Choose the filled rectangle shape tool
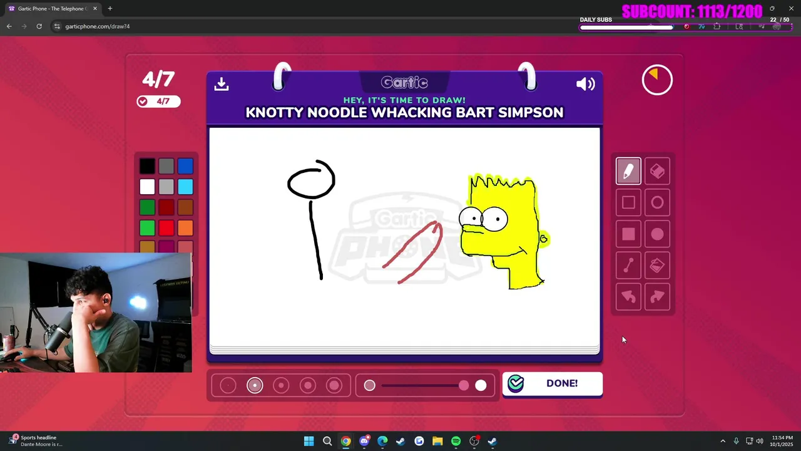 628,234
